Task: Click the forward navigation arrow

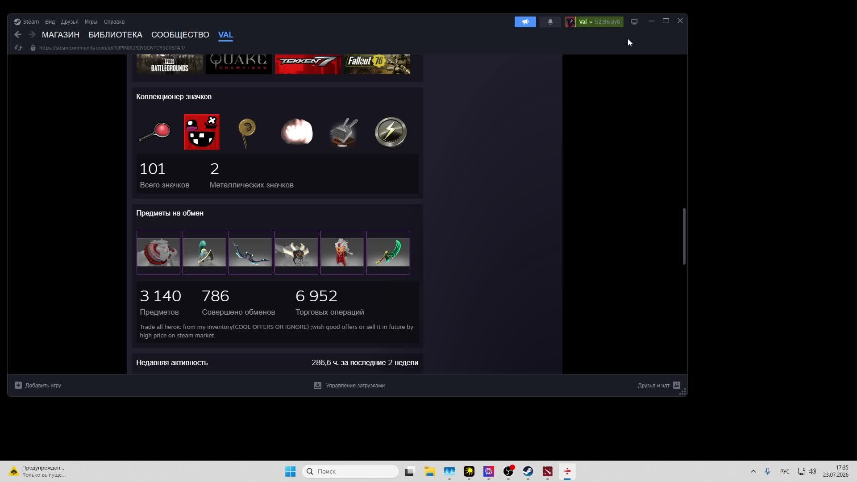Action: [32, 34]
